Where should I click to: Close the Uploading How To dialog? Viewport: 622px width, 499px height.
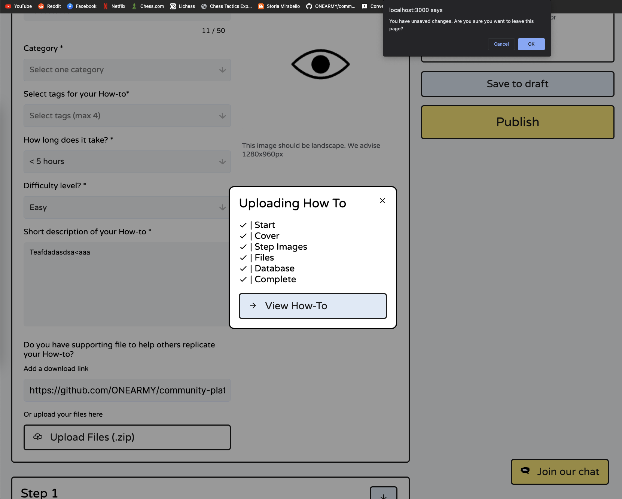(382, 201)
